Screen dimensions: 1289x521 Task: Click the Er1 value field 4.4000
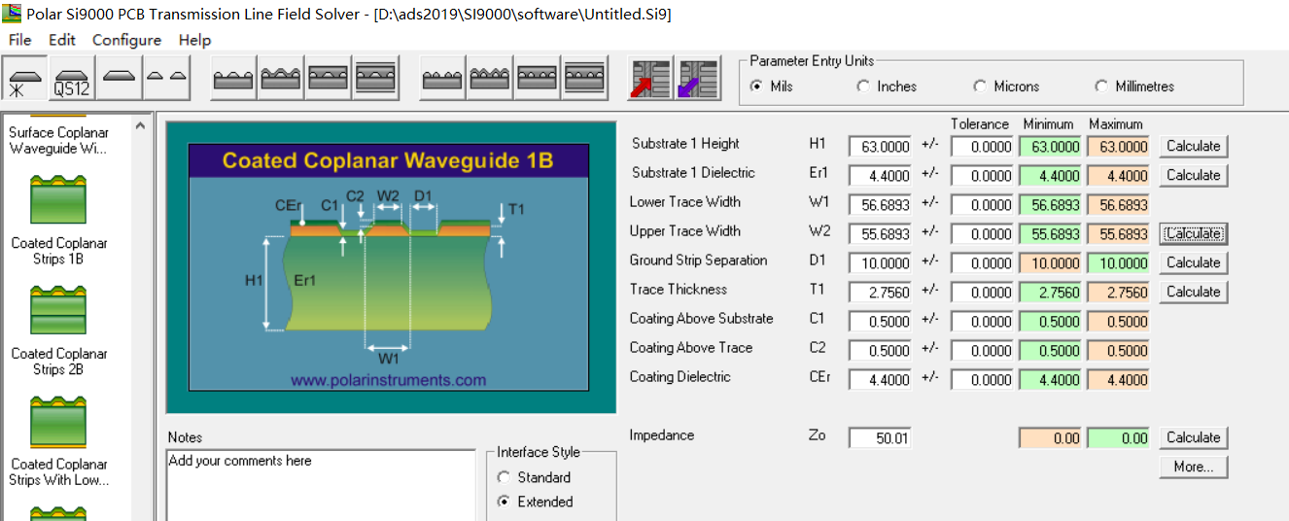pyautogui.click(x=881, y=176)
